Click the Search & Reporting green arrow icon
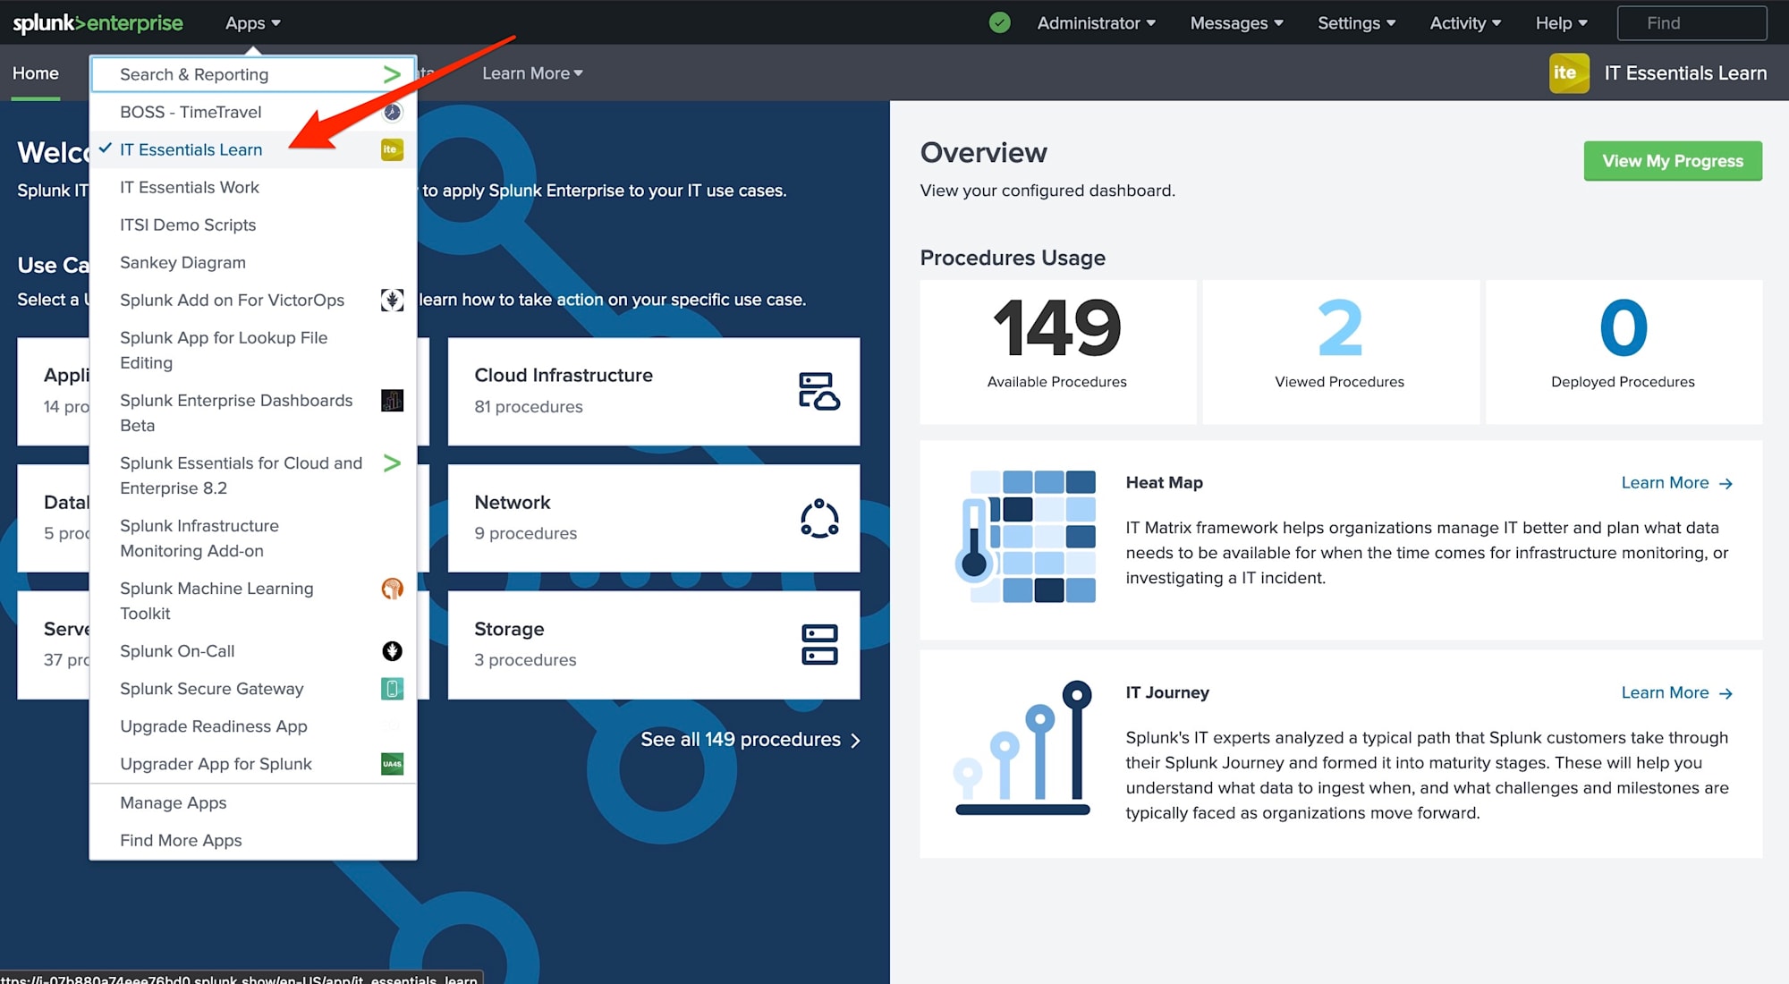 pos(392,74)
